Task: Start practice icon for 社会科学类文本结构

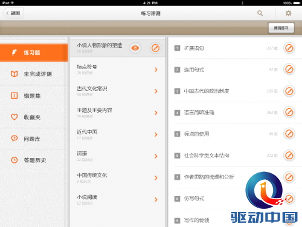Action: (x=289, y=156)
